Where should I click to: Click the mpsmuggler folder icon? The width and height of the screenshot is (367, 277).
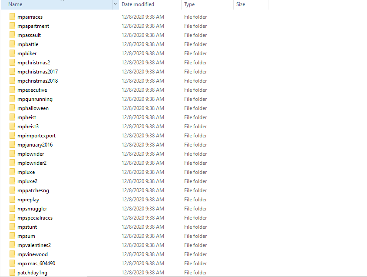click(x=13, y=209)
